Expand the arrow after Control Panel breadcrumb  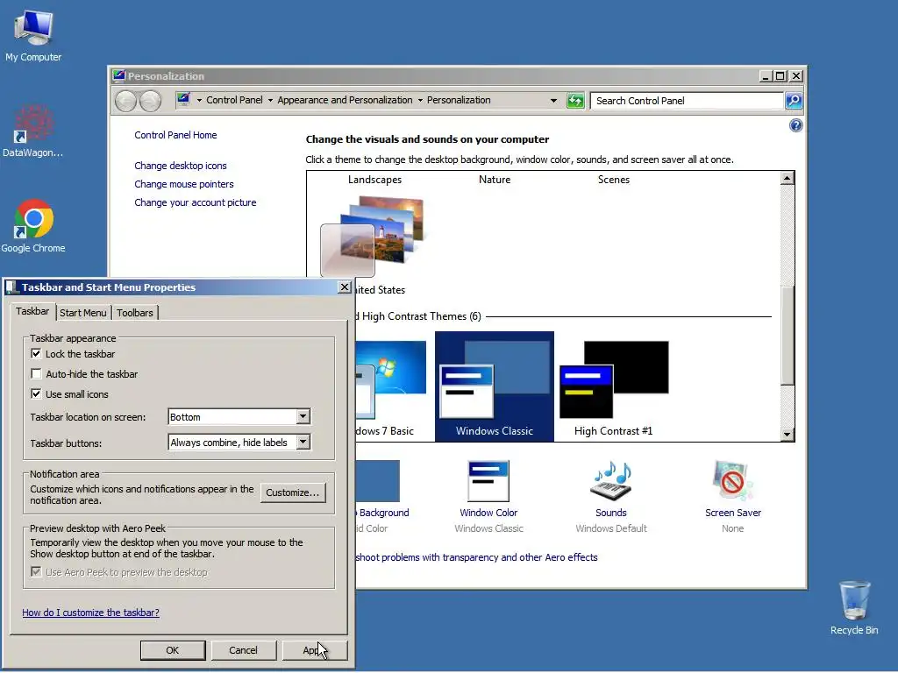(270, 100)
